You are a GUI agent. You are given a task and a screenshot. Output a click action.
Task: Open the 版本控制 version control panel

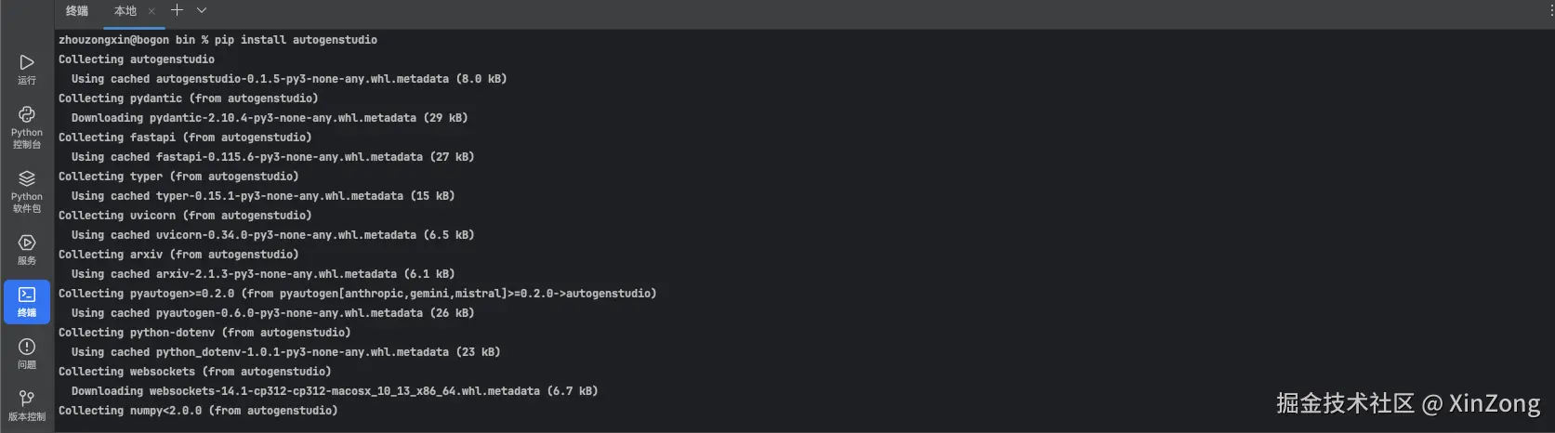27,405
